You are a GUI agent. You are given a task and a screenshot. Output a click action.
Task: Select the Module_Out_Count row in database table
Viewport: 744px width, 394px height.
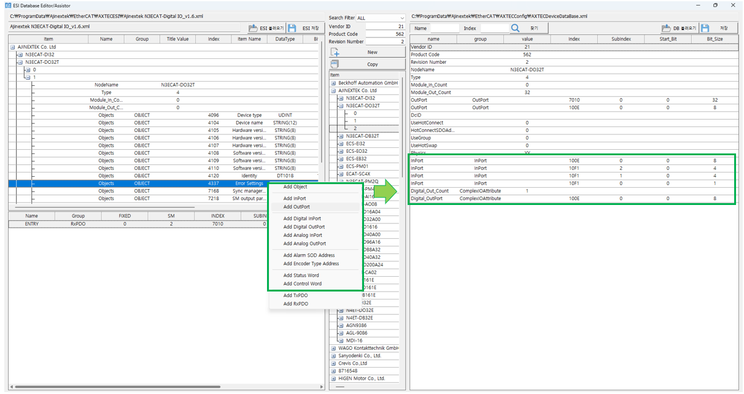point(574,92)
